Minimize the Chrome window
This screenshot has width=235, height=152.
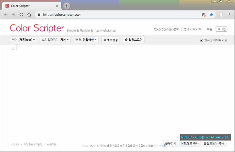215,1
